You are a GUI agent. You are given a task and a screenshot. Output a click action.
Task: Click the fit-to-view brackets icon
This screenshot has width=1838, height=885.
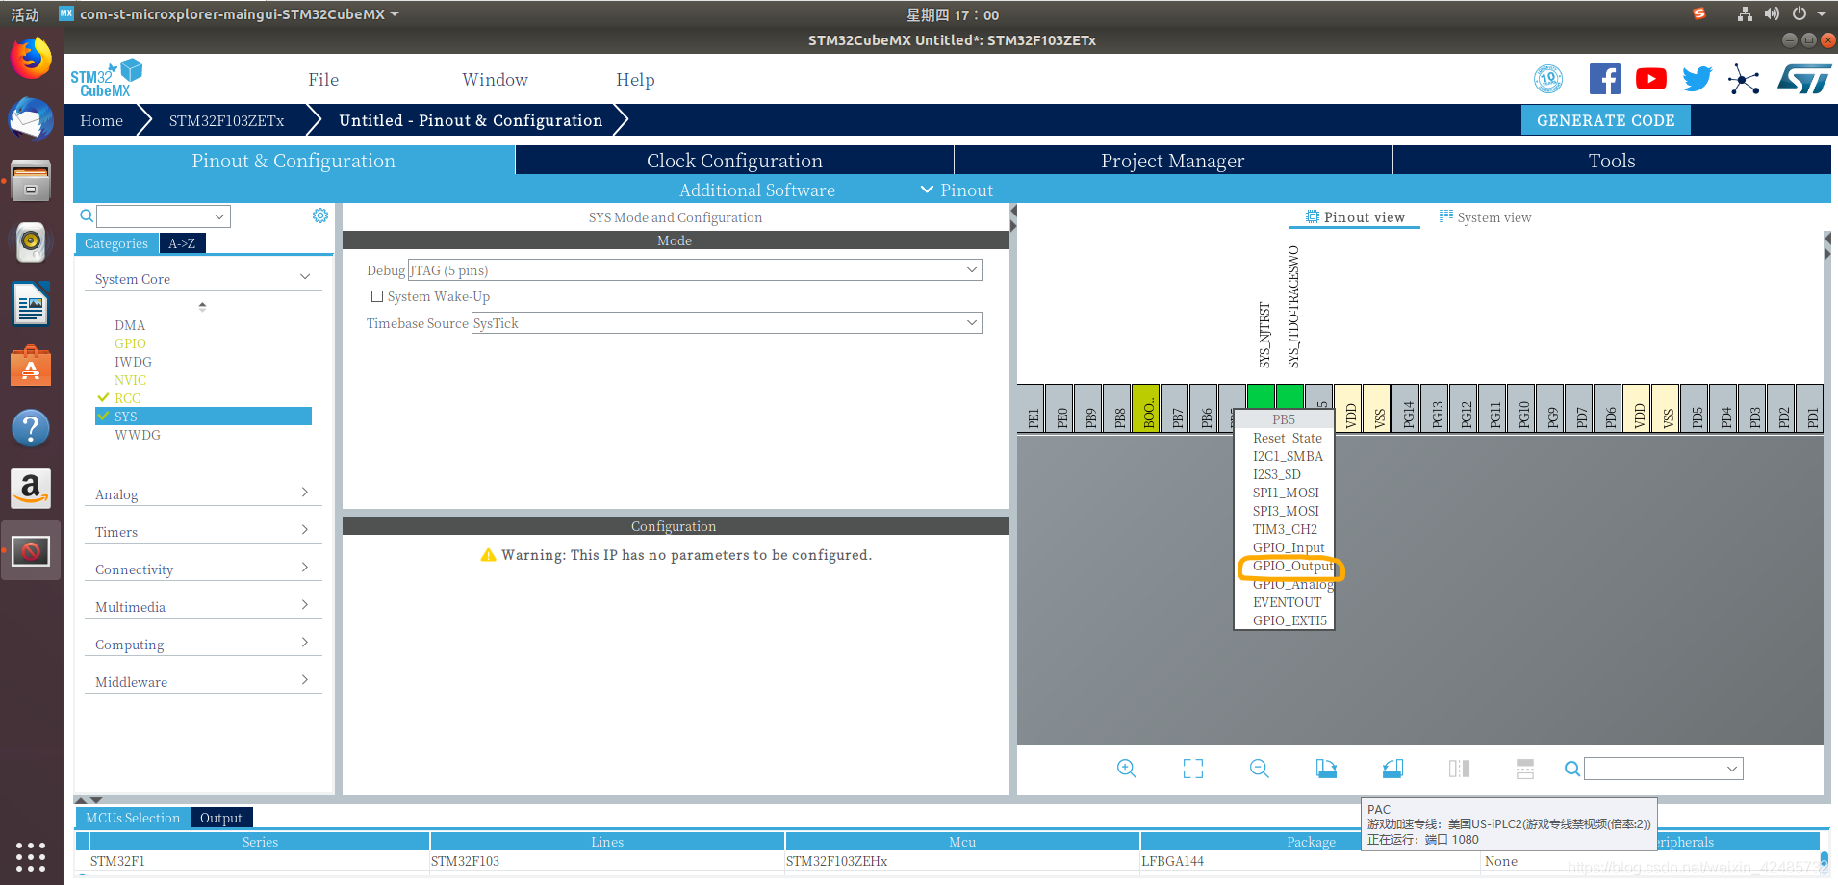pos(1193,769)
